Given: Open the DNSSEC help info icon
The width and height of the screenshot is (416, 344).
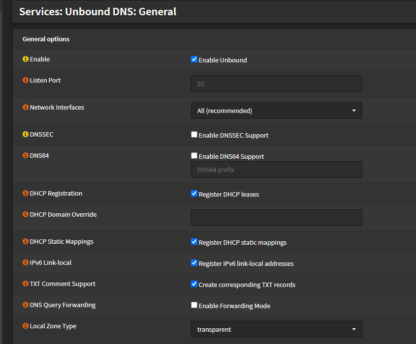Looking at the screenshot, I should pos(26,134).
